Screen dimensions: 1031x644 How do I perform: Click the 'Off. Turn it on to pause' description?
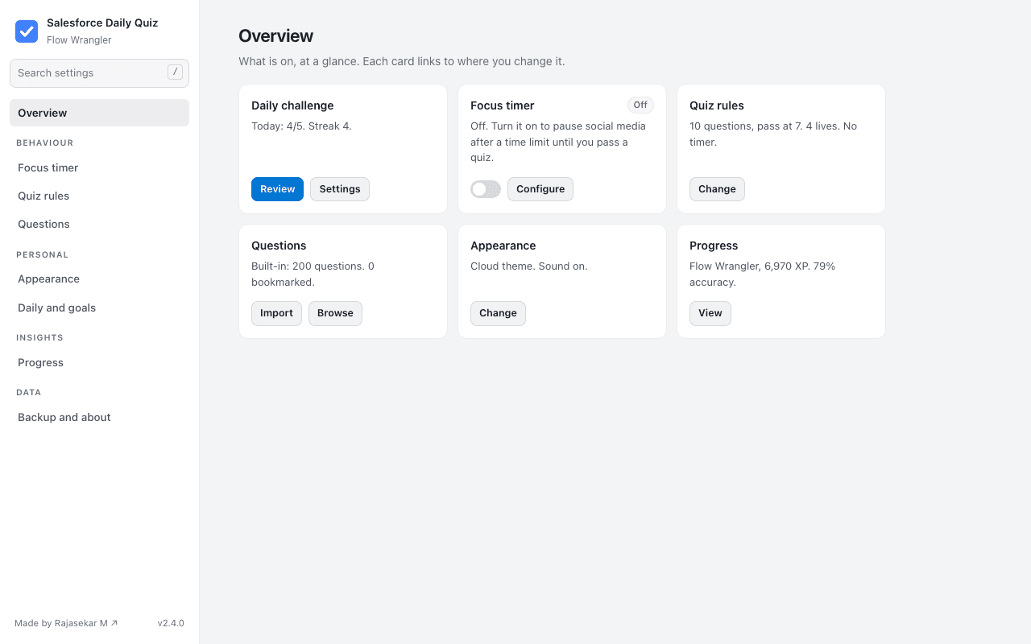[x=558, y=142]
